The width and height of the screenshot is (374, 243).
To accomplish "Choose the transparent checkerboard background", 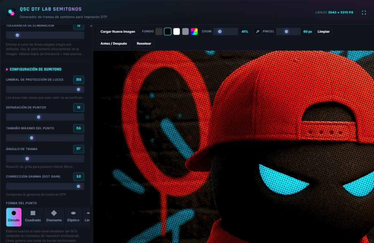I will (x=159, y=31).
